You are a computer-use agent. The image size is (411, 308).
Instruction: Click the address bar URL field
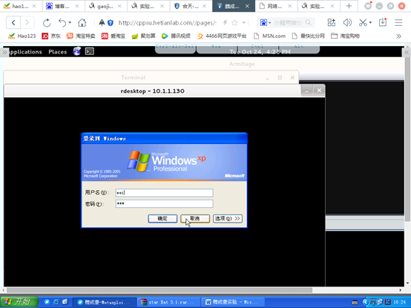pyautogui.click(x=167, y=23)
